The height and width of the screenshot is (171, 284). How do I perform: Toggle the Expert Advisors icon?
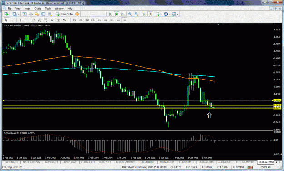click(77, 14)
